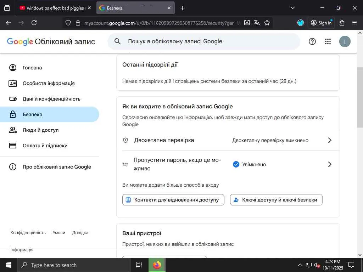The width and height of the screenshot is (363, 272).
Task: Click the info icon beside Про обліковий запис
Action: tap(13, 167)
